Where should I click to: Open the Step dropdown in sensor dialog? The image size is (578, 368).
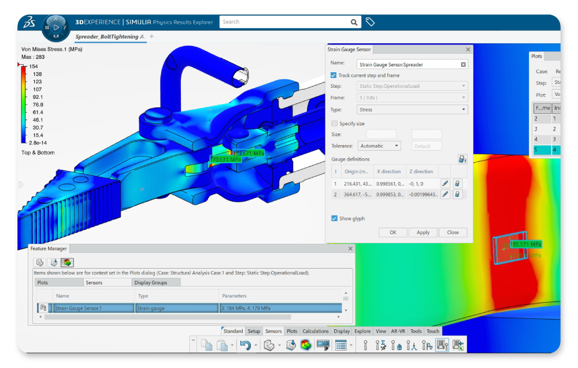[x=412, y=86]
